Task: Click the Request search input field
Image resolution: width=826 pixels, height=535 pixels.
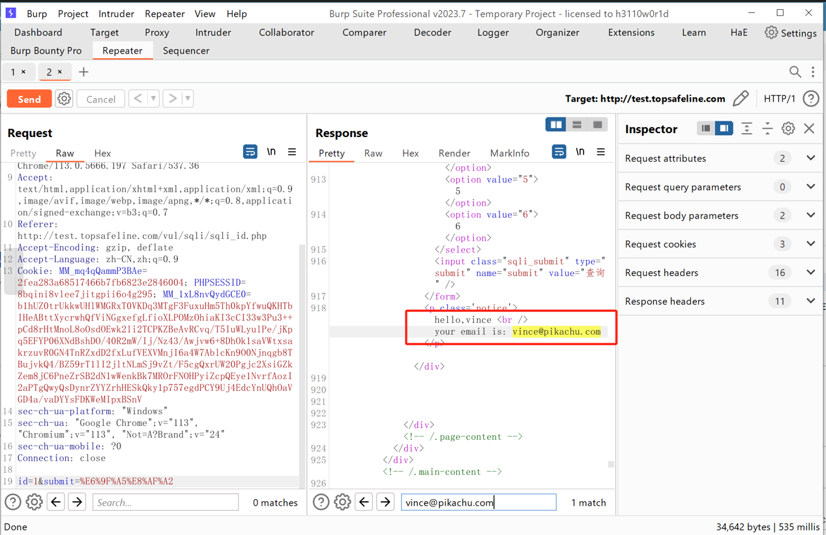Action: tap(166, 502)
